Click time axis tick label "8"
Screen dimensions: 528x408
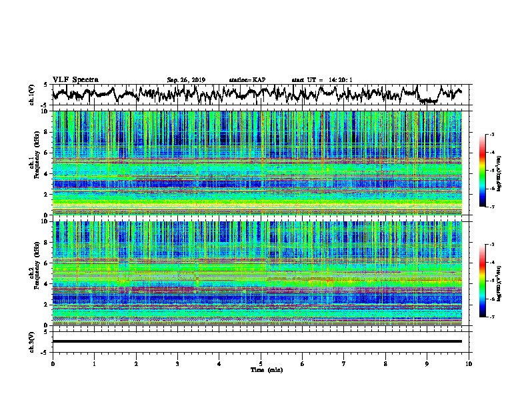pyautogui.click(x=385, y=364)
